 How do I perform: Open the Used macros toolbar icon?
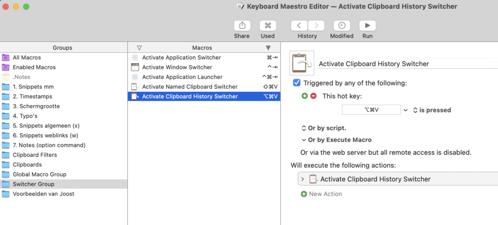pos(267,26)
